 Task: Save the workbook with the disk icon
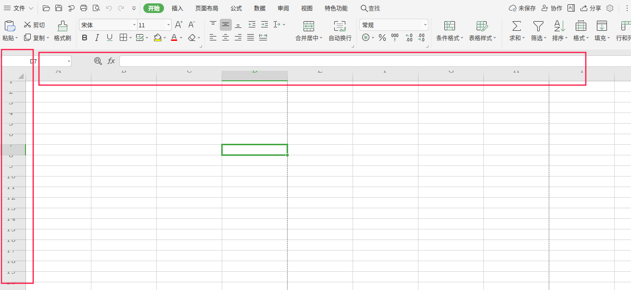(59, 8)
